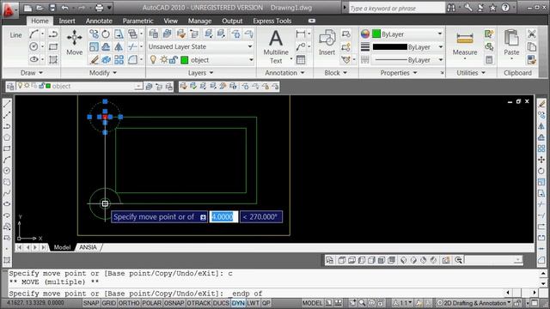Open the Insert ribbon tab
This screenshot has height=309, width=550.
tap(67, 21)
